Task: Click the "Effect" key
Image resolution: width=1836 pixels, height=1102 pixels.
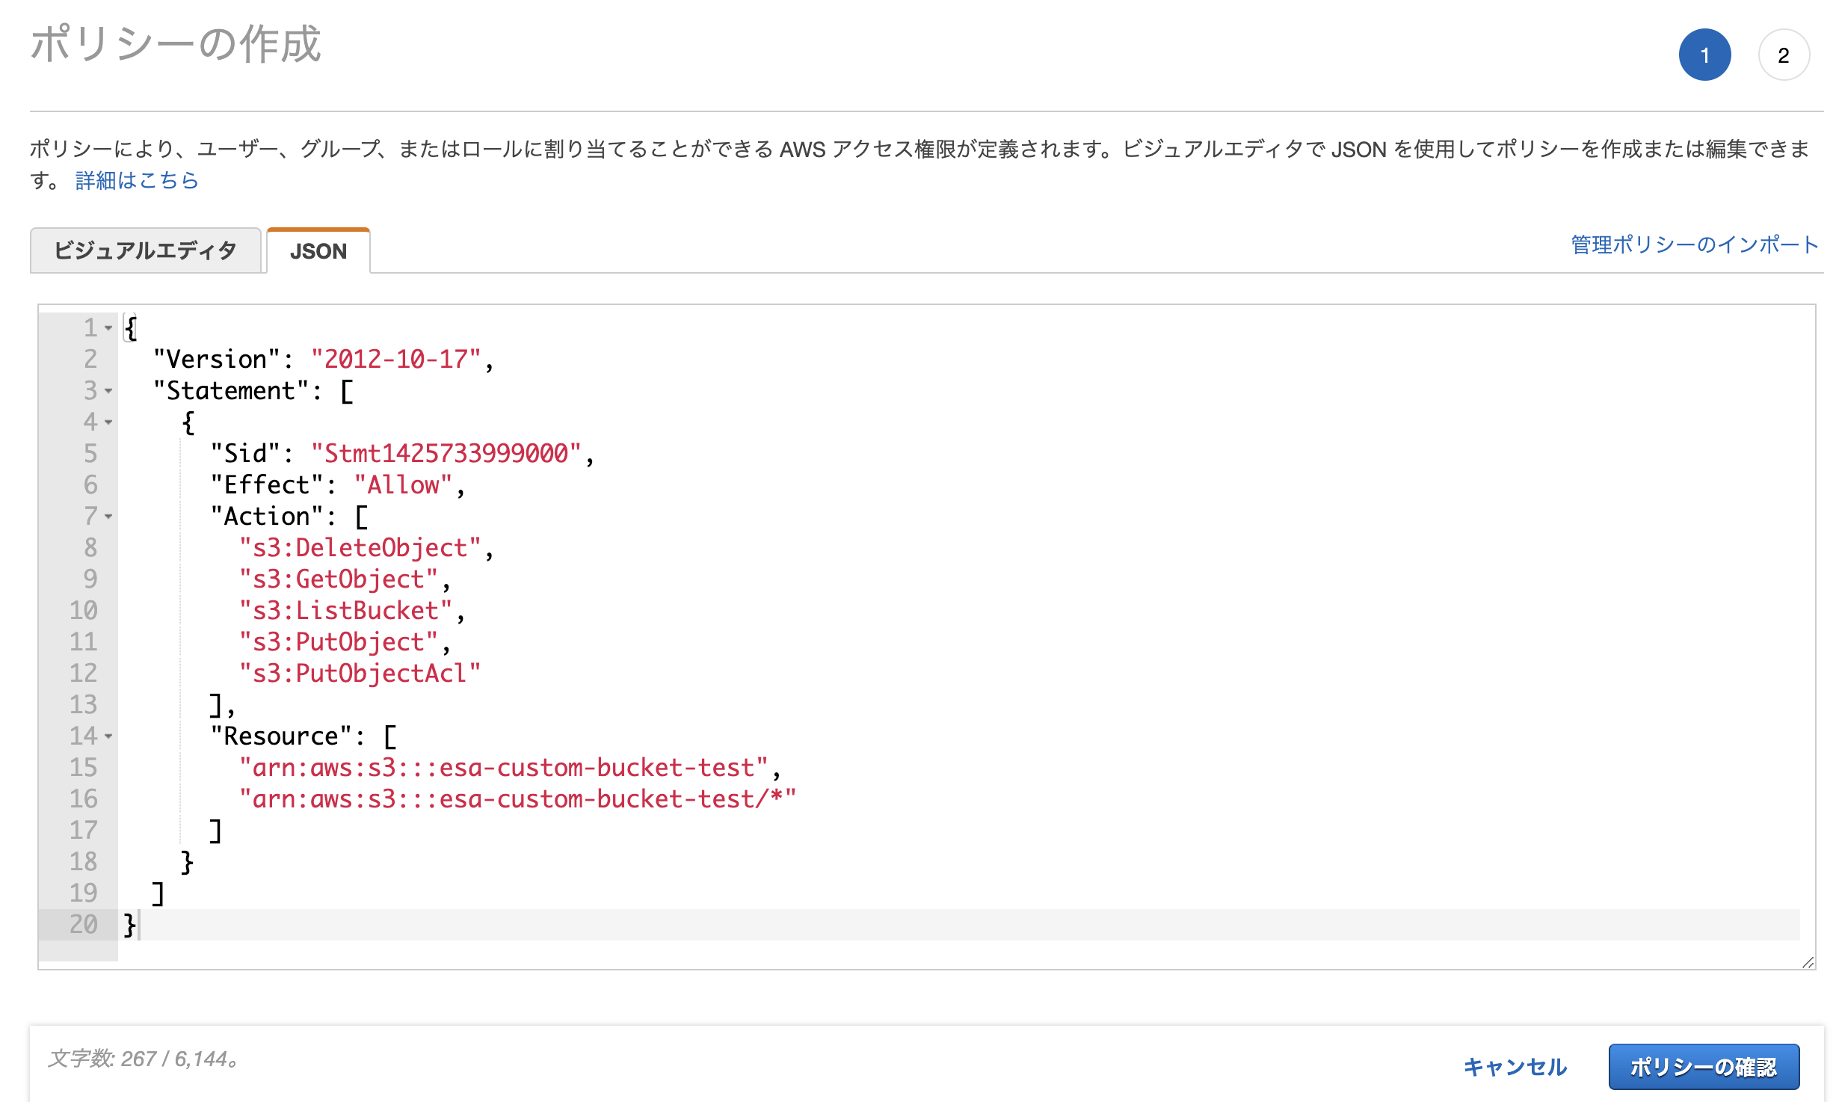Action: (x=268, y=485)
